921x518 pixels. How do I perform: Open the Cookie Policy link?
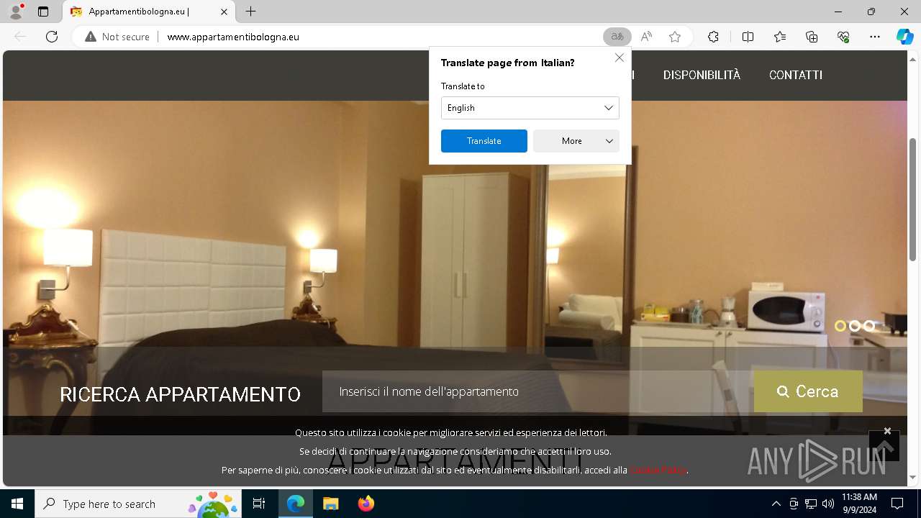[x=658, y=470]
